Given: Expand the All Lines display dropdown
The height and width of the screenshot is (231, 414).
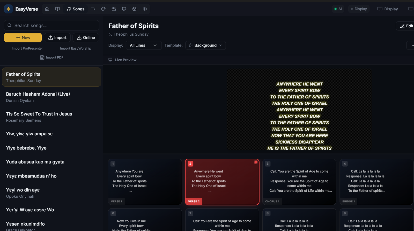Looking at the screenshot, I should pos(143,45).
